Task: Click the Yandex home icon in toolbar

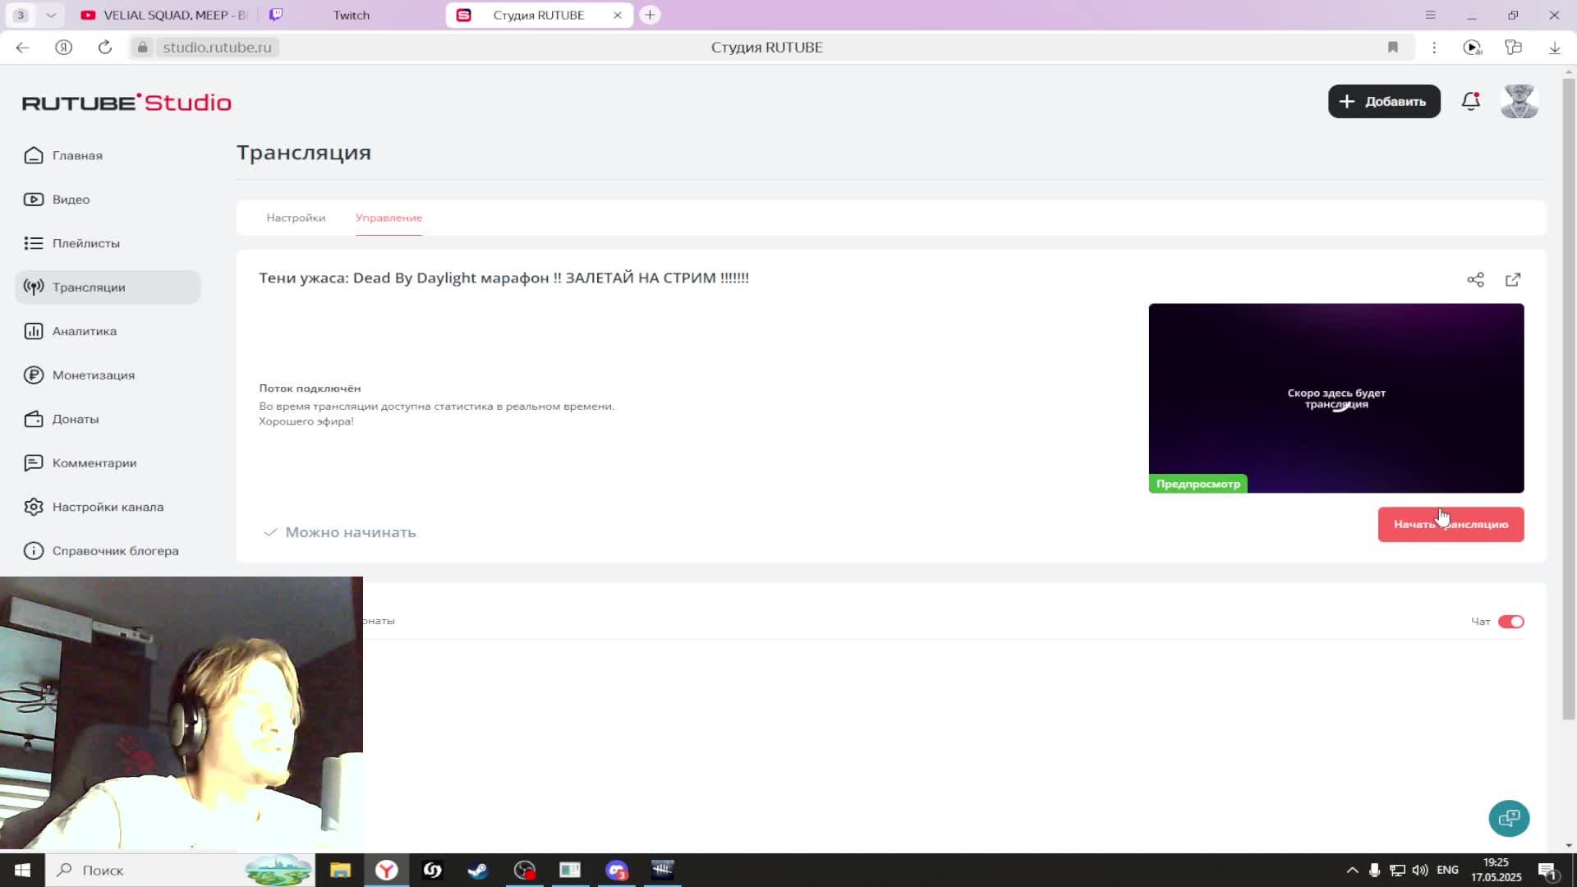Action: pos(64,48)
